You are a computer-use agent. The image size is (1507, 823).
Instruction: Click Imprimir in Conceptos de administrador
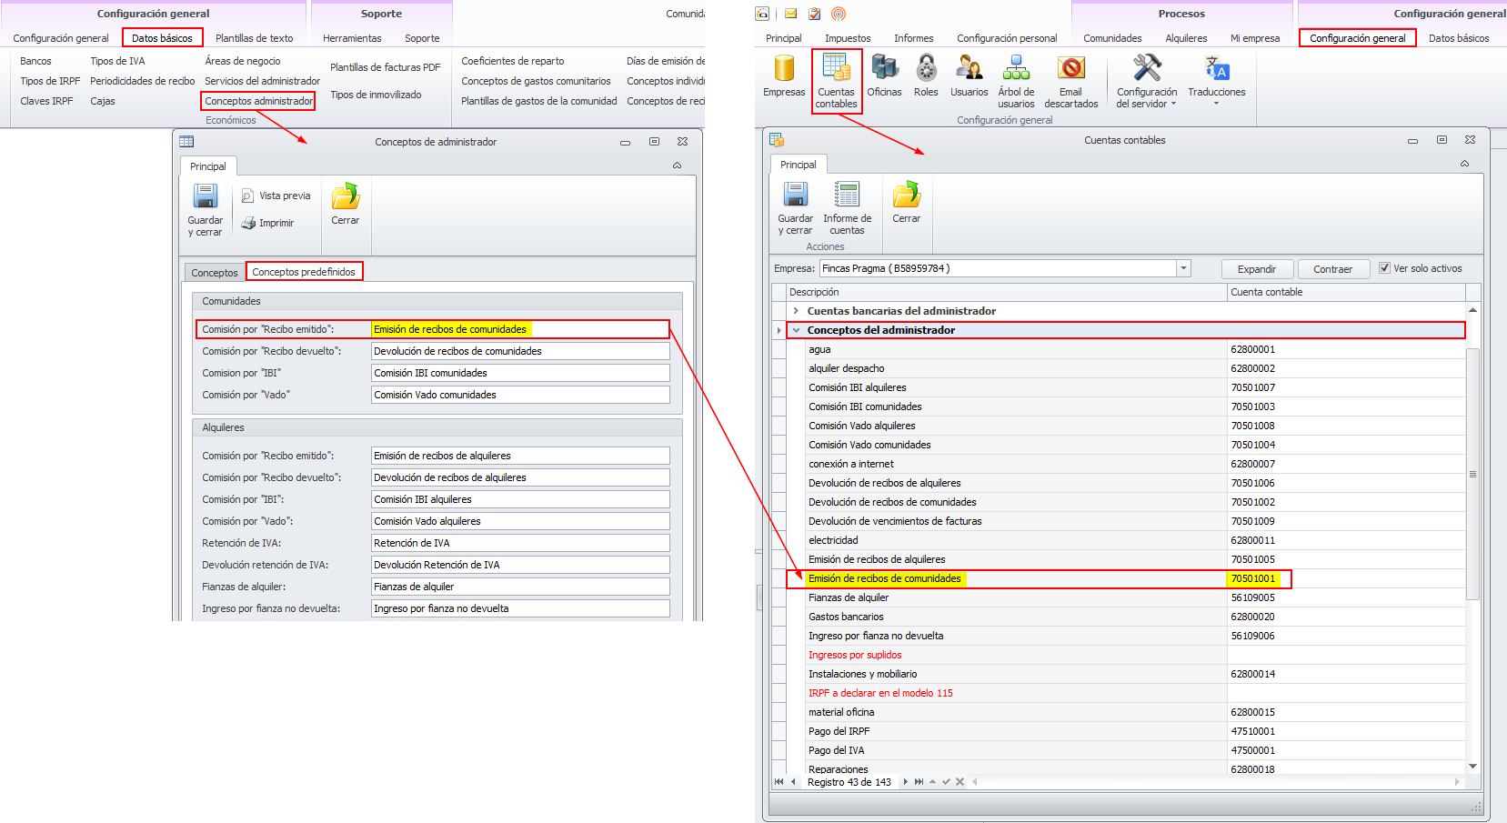[x=267, y=223]
